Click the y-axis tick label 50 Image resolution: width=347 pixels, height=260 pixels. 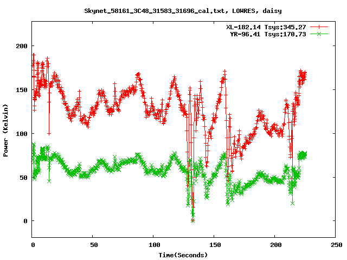(x=23, y=178)
